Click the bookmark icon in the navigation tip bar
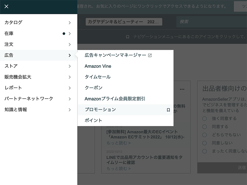This screenshot has width=247, height=185. [128, 37]
